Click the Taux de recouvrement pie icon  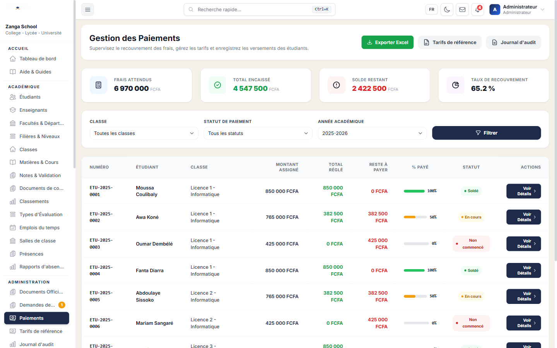(x=456, y=85)
